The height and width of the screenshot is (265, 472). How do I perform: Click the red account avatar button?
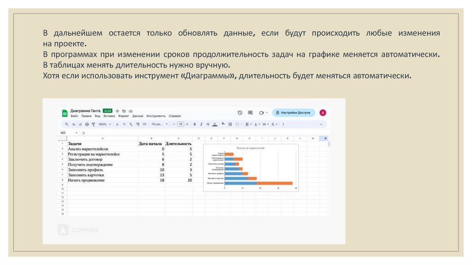[323, 113]
